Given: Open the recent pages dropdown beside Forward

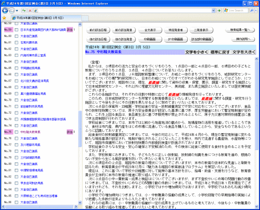Looking at the screenshot, I should point(17,11).
